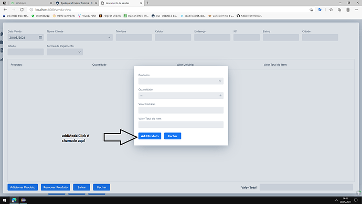Switch to the WhatsApp tab

point(31,3)
